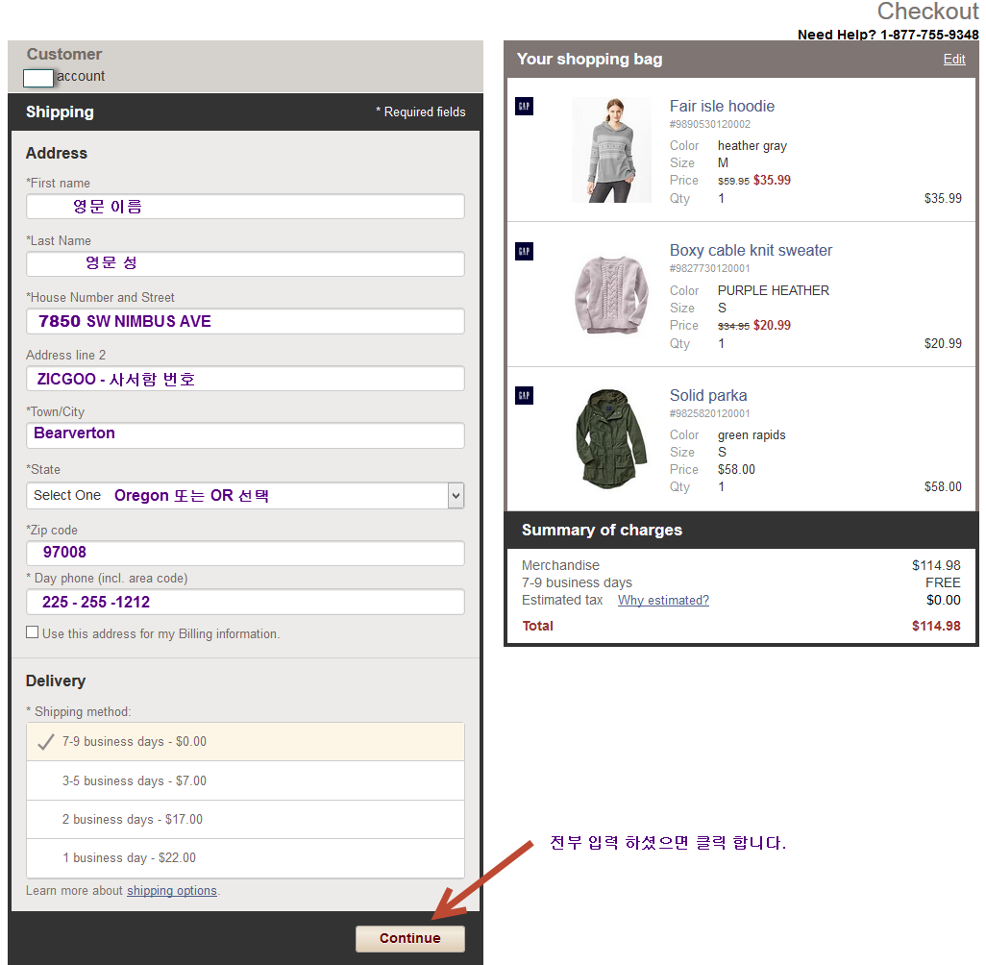Click the GAP brand icon beside Boxy cable knit sweater
The height and width of the screenshot is (965, 986).
tap(524, 252)
